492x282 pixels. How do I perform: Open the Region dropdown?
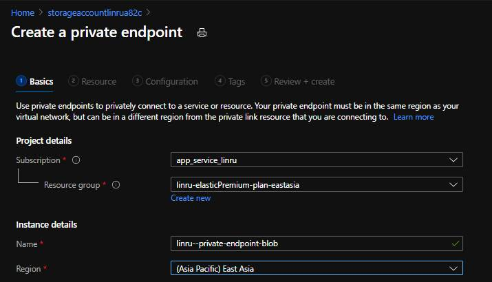(317, 268)
